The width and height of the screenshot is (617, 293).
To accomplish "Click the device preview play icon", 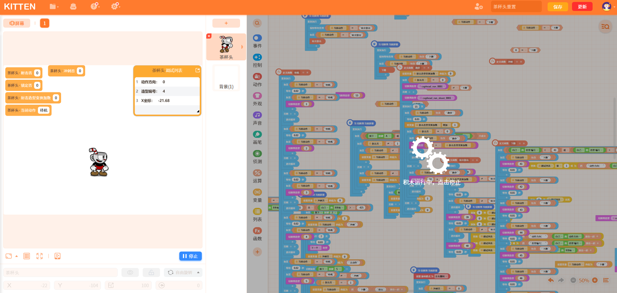I will (58, 256).
